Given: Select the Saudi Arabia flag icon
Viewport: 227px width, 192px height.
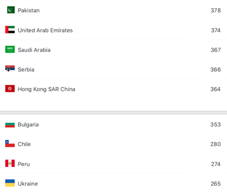Looking at the screenshot, I should point(10,49).
